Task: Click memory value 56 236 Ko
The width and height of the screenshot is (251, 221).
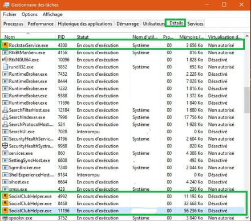Action: [193, 211]
